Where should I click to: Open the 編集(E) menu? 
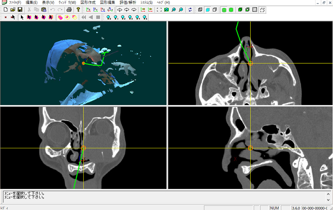tap(31, 3)
